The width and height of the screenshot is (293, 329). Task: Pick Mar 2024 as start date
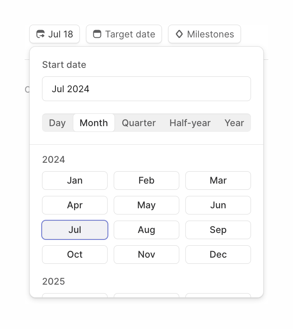[x=218, y=181]
